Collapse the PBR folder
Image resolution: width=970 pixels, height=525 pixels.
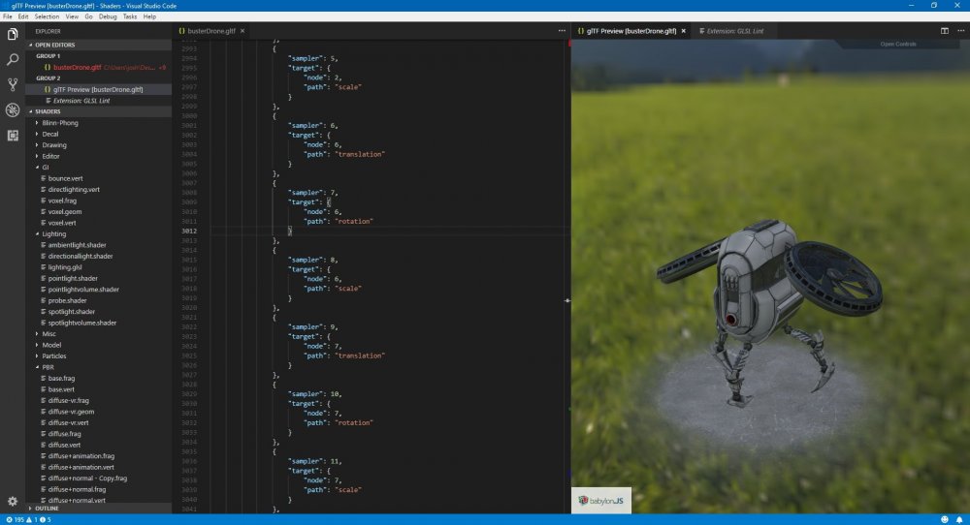coord(48,367)
